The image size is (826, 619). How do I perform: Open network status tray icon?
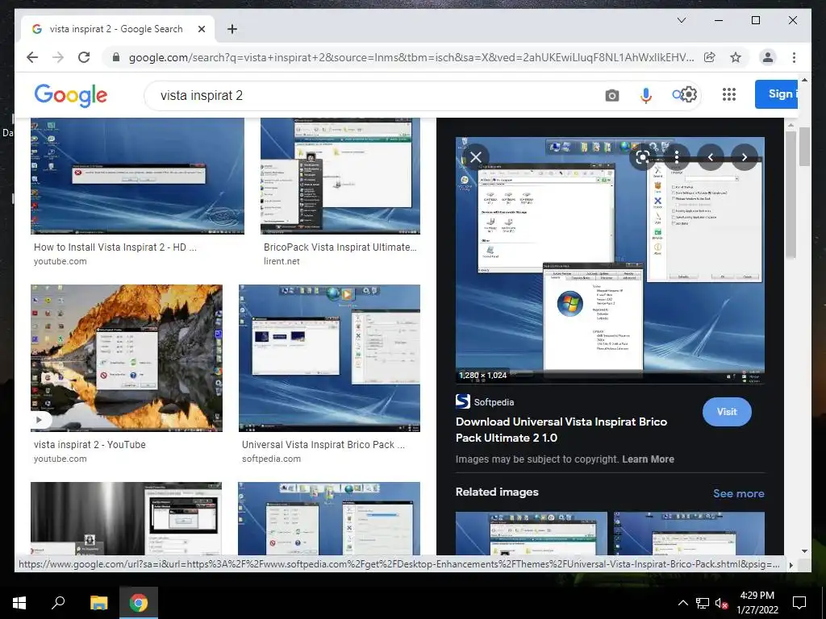[703, 603]
